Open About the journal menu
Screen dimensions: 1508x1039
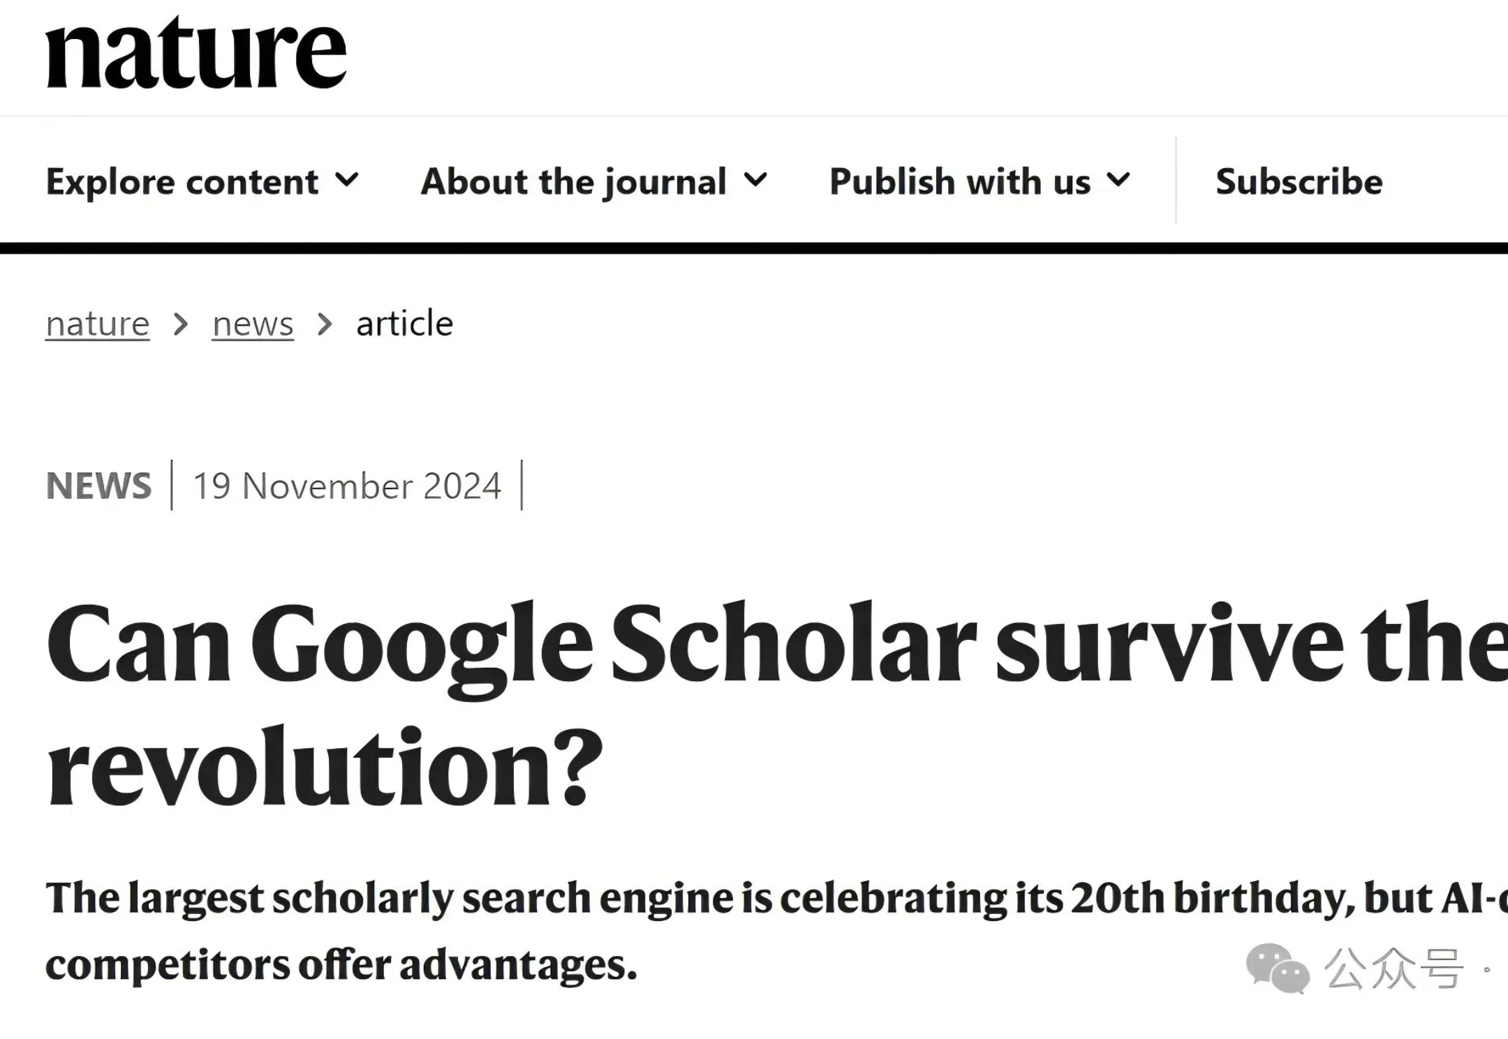tap(594, 181)
